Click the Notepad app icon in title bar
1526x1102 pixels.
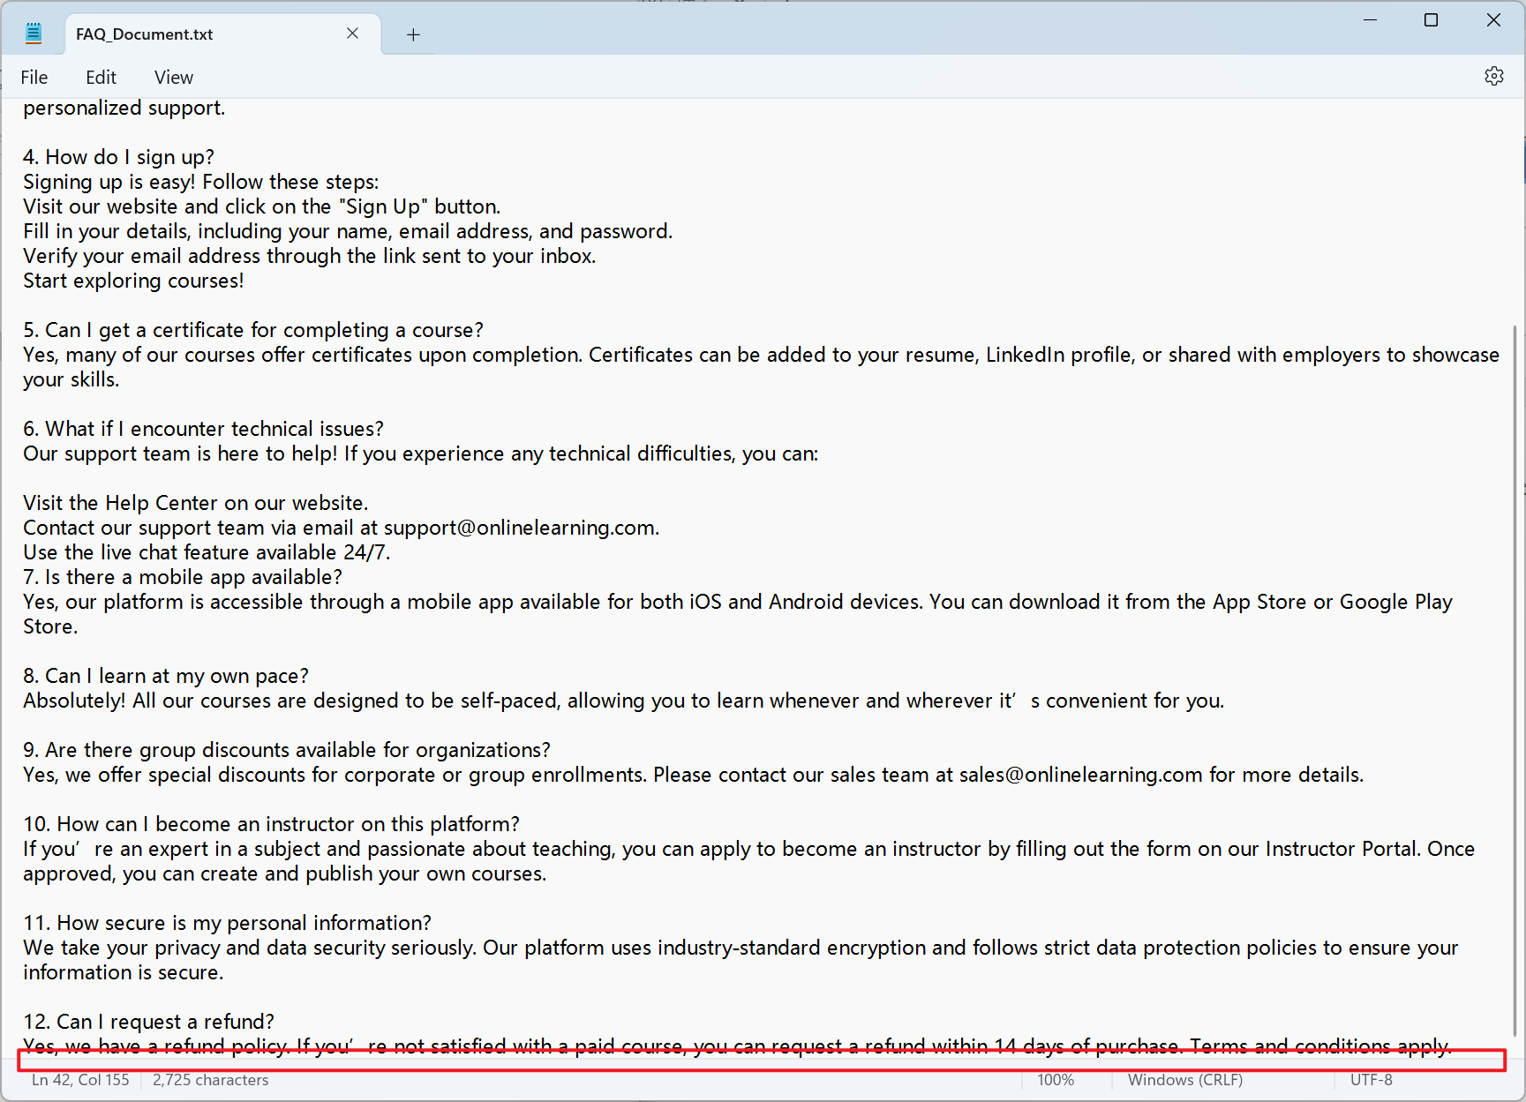click(x=34, y=34)
